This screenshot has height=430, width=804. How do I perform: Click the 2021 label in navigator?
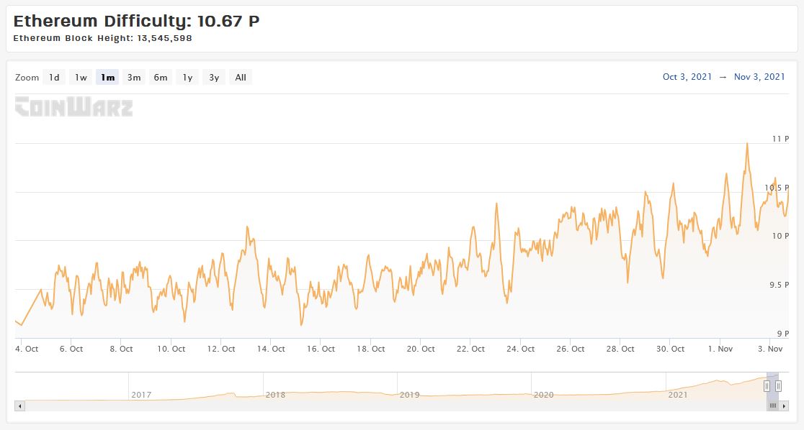pyautogui.click(x=678, y=395)
